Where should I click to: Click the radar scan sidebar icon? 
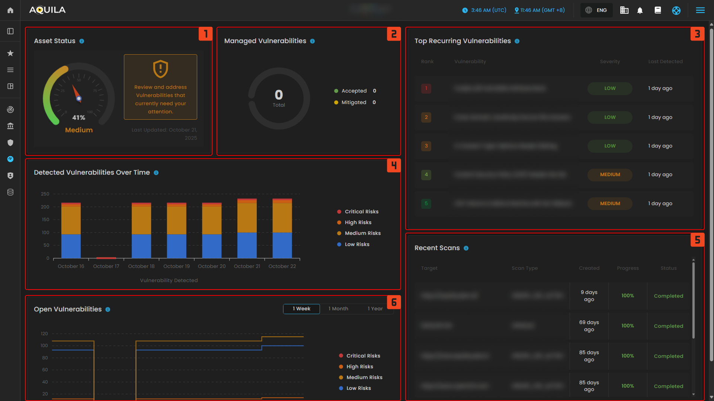10,110
